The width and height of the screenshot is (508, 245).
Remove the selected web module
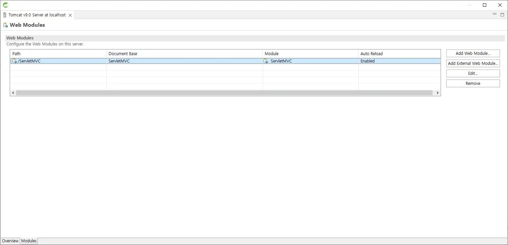473,84
